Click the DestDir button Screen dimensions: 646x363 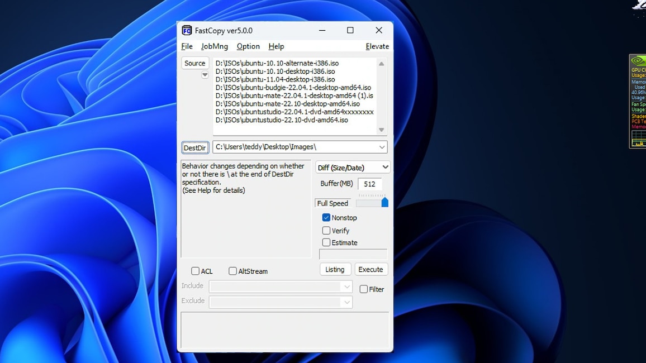pos(195,148)
